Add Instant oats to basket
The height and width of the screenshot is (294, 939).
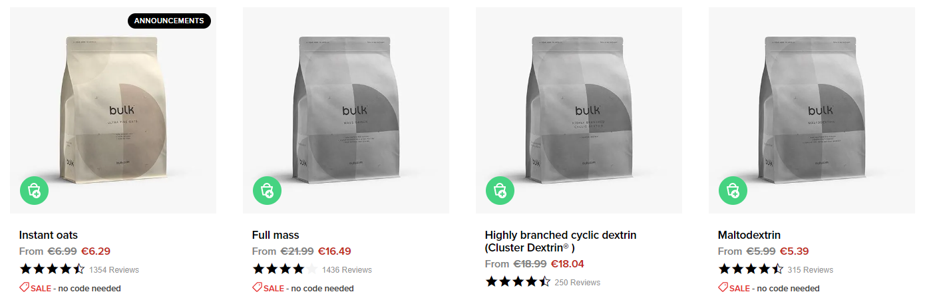(34, 190)
